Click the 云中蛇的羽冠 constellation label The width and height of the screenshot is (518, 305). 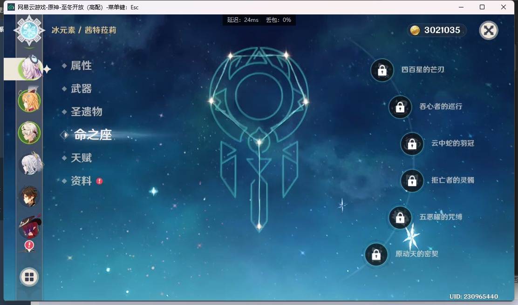pyautogui.click(x=453, y=143)
